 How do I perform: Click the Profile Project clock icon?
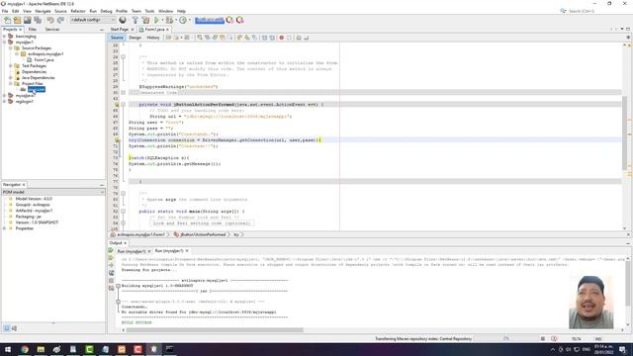183,20
